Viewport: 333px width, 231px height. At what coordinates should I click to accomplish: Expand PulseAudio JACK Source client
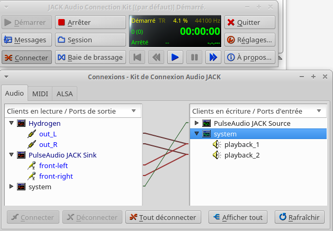click(x=196, y=123)
